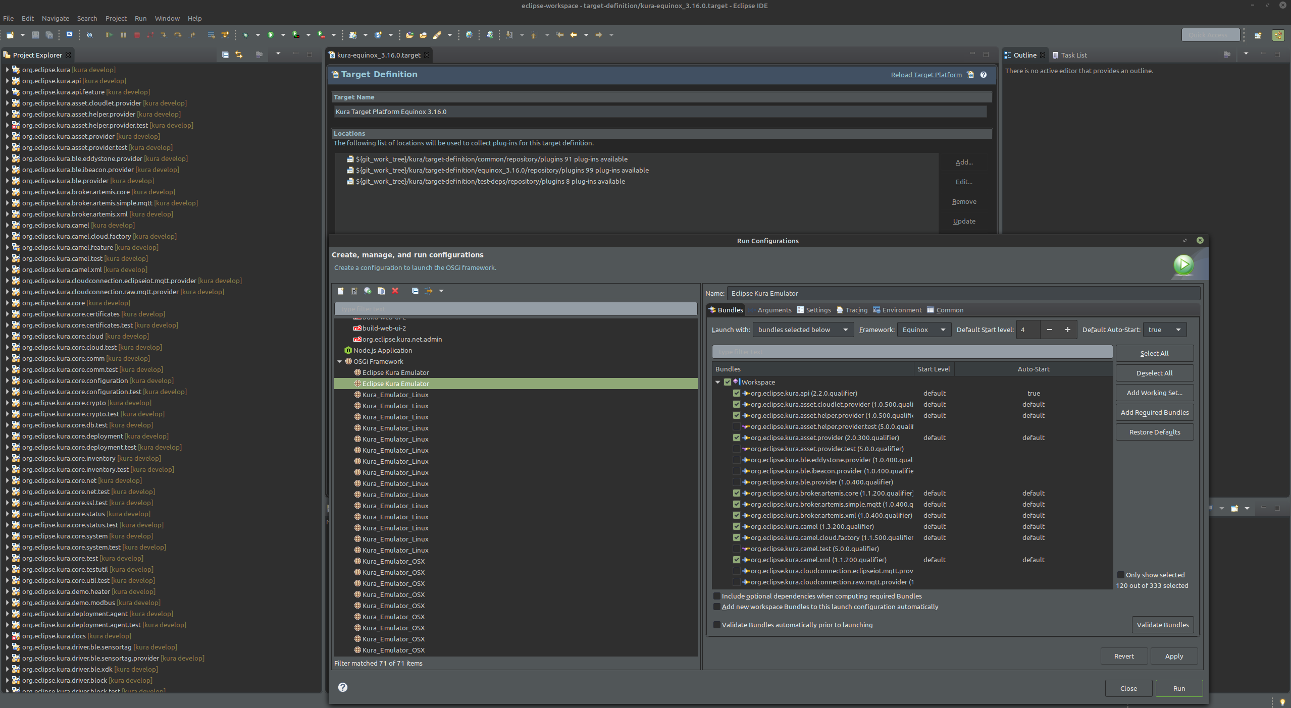This screenshot has width=1291, height=708.
Task: Uncheck org.eclipse.kura.api bundle checkbox
Action: coord(737,393)
